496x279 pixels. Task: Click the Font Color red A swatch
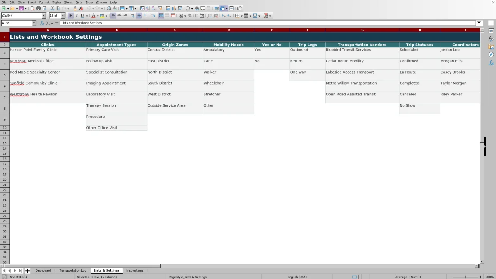click(93, 16)
